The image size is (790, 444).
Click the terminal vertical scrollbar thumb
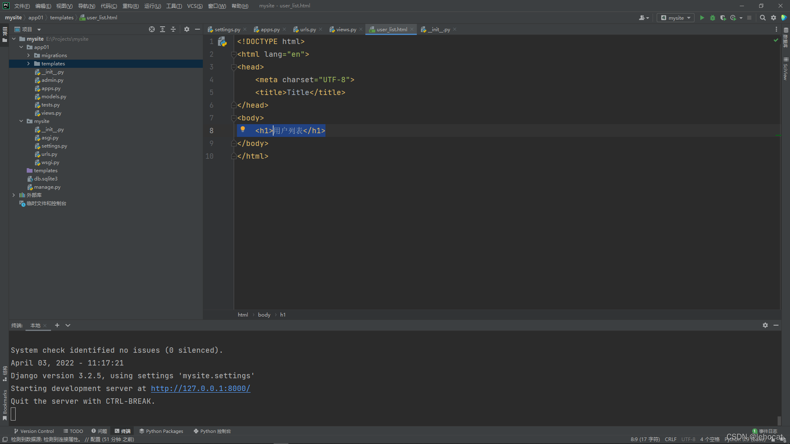(x=778, y=420)
